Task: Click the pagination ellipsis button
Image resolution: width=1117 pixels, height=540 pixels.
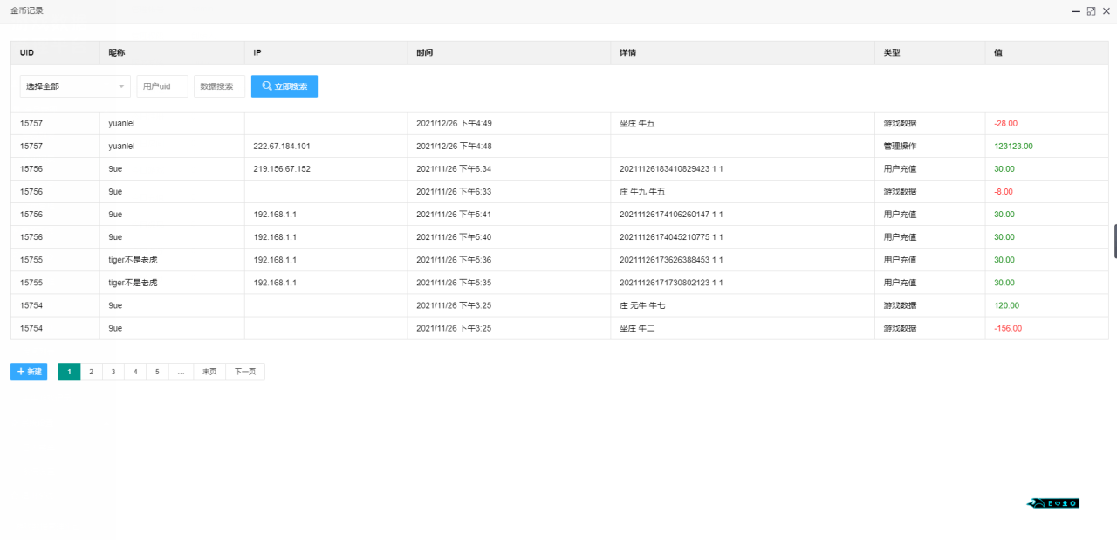Action: pos(181,372)
